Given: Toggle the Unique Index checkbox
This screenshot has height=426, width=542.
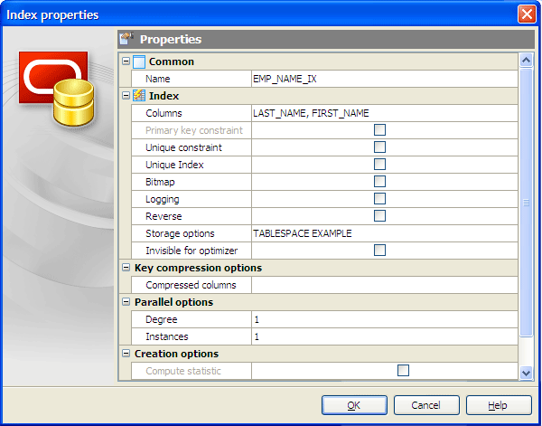Looking at the screenshot, I should coord(379,165).
